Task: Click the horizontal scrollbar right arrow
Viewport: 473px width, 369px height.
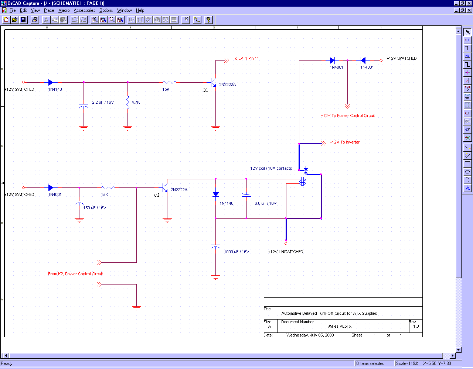Action: click(x=453, y=356)
